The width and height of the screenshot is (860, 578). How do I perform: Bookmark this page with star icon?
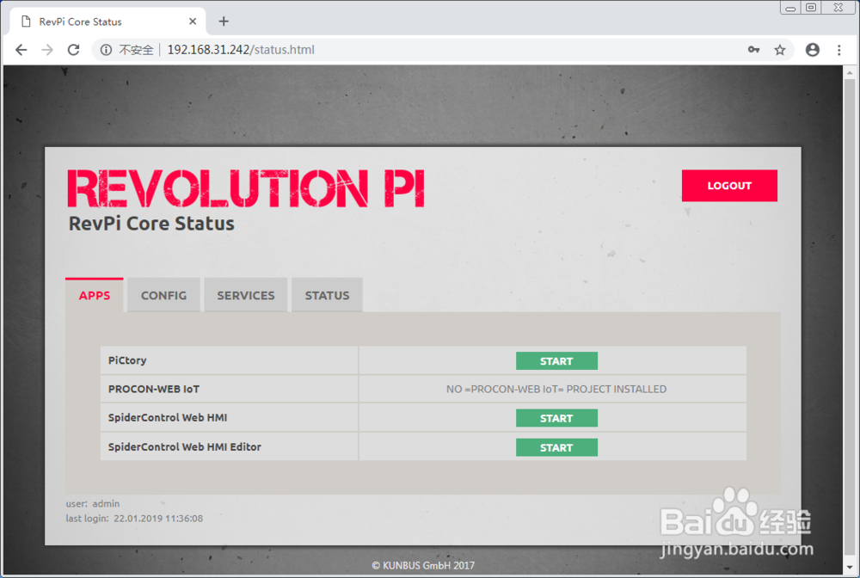click(779, 50)
